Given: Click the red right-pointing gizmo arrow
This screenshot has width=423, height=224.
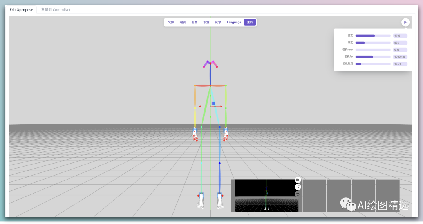Looking at the screenshot, I should click(221, 107).
